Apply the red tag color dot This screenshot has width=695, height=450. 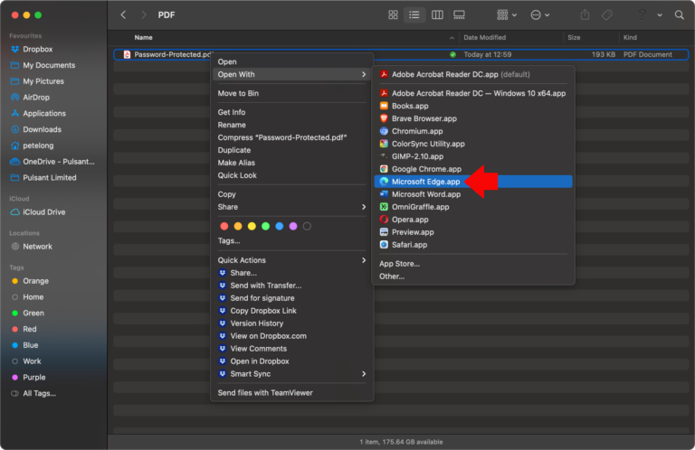point(224,226)
